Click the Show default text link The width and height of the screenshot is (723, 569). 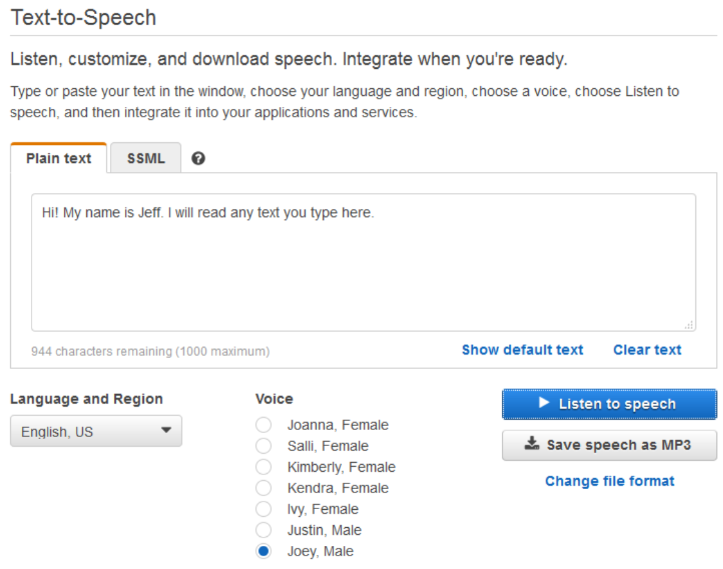[522, 350]
